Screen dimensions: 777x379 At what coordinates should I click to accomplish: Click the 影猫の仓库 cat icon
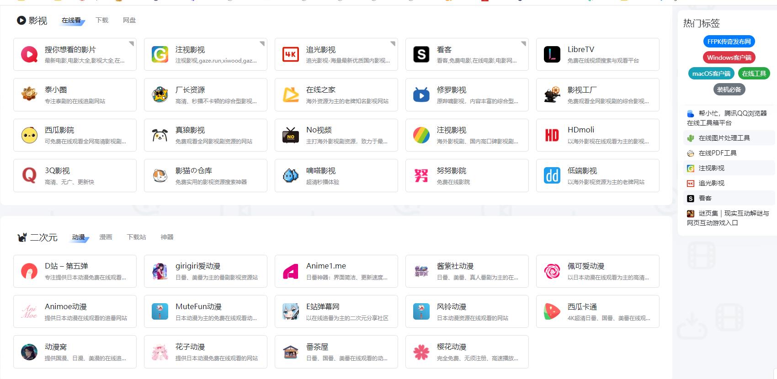click(160, 176)
